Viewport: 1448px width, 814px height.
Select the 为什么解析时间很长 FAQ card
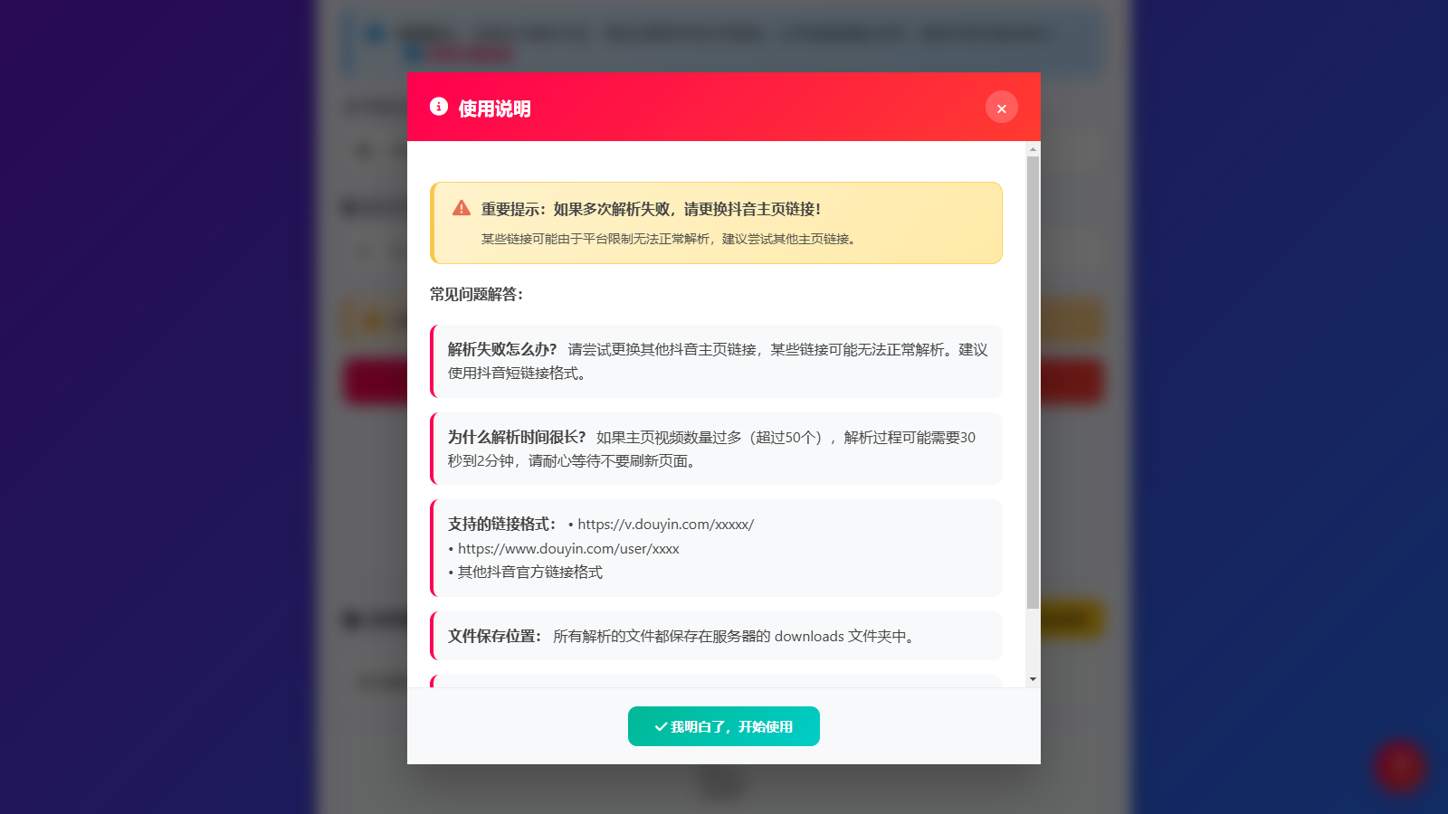716,449
